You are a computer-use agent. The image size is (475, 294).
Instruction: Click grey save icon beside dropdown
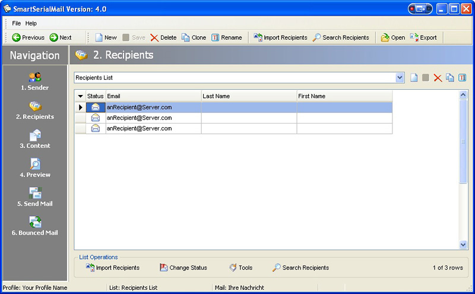[x=426, y=78]
